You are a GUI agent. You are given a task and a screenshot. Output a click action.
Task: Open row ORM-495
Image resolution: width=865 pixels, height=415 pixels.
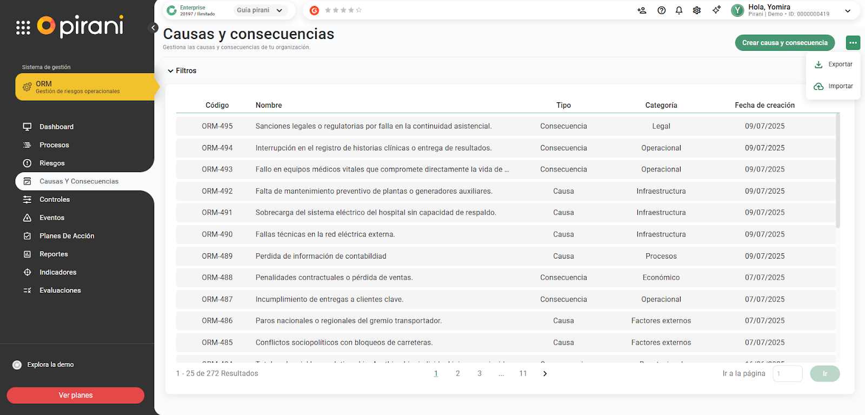click(506, 126)
